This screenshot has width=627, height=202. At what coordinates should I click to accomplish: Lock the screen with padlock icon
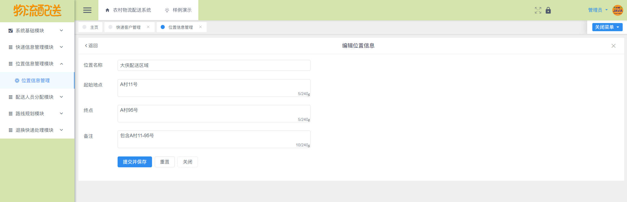pyautogui.click(x=548, y=10)
